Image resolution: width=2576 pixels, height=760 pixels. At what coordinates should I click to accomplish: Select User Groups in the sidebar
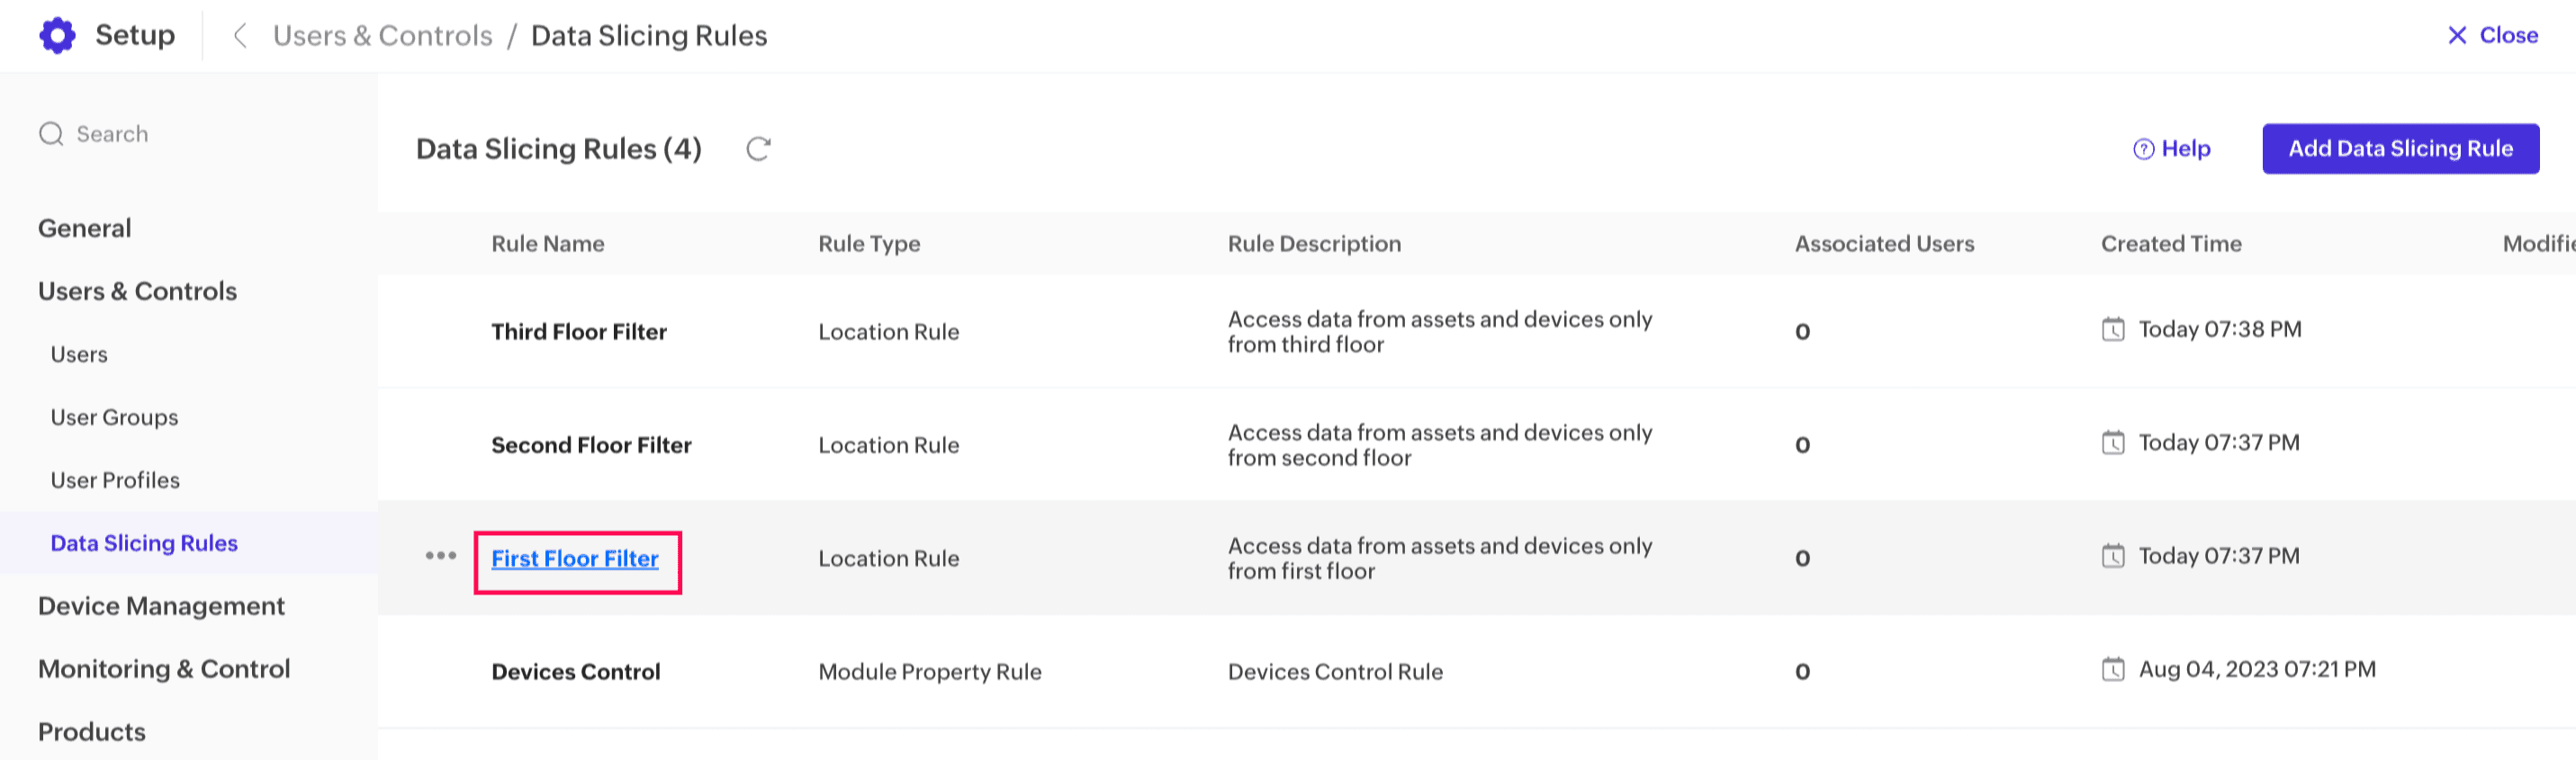[114, 417]
